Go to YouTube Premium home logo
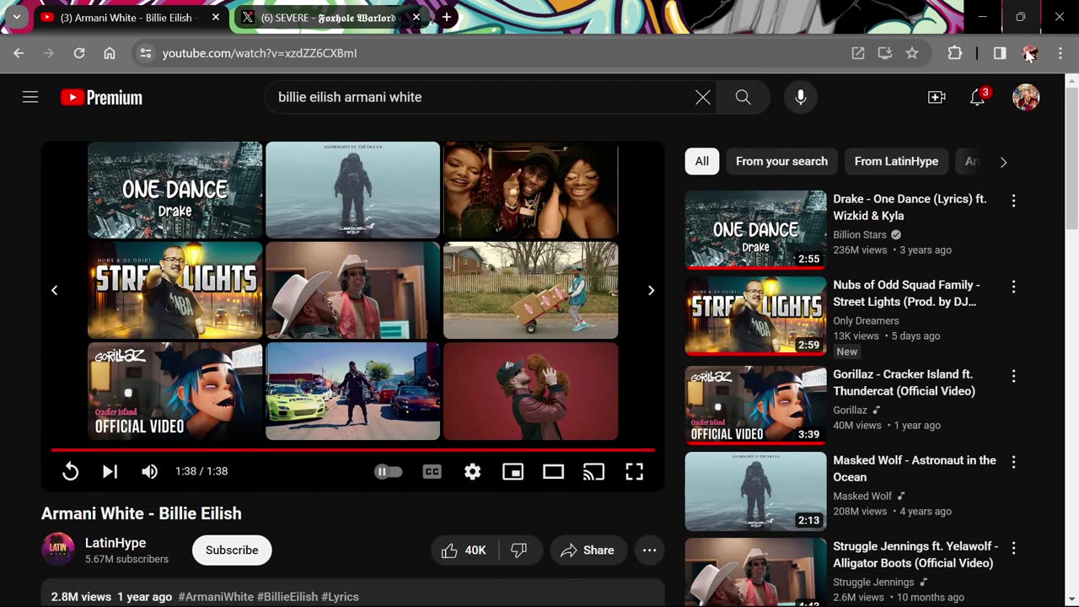 (101, 98)
